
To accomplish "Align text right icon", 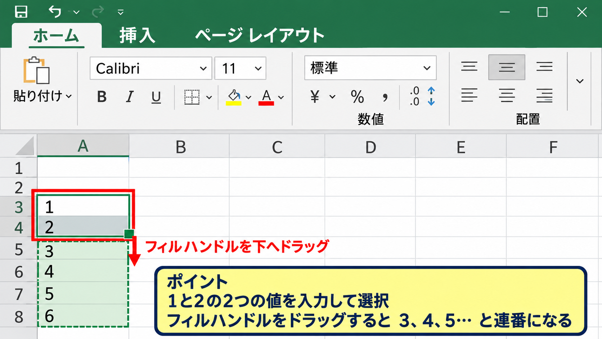I will tap(544, 95).
